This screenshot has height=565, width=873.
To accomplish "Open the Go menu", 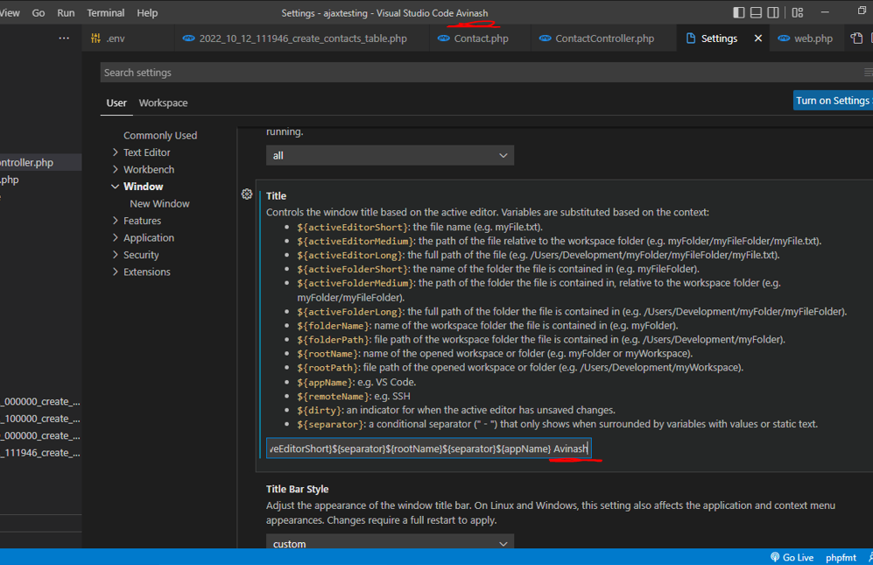I will tap(39, 13).
